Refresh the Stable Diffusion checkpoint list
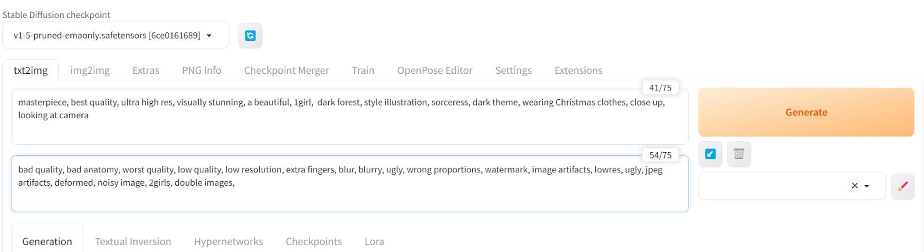 coord(250,36)
